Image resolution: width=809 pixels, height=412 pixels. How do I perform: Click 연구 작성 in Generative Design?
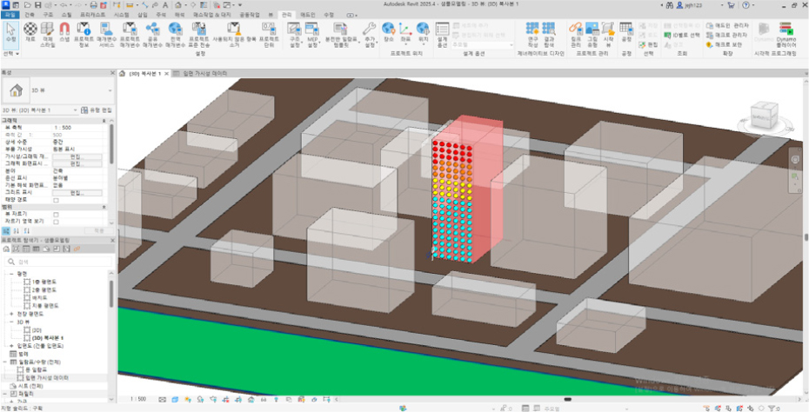[532, 34]
